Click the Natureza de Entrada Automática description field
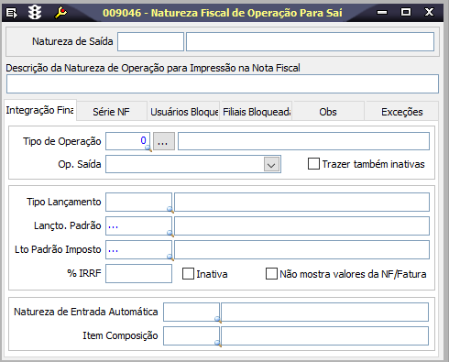The height and width of the screenshot is (362, 449). click(324, 312)
